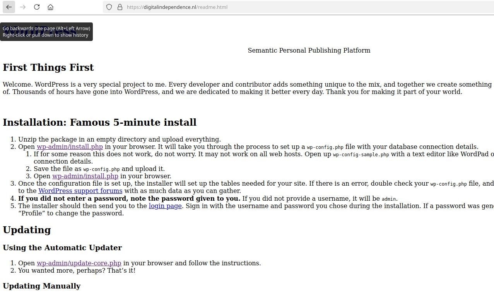Click the "Using the Automatic Updater" subheading
The image size is (494, 292).
pyautogui.click(x=62, y=248)
